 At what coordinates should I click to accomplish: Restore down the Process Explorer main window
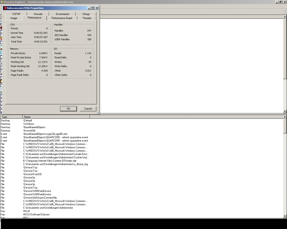tap(281, 2)
